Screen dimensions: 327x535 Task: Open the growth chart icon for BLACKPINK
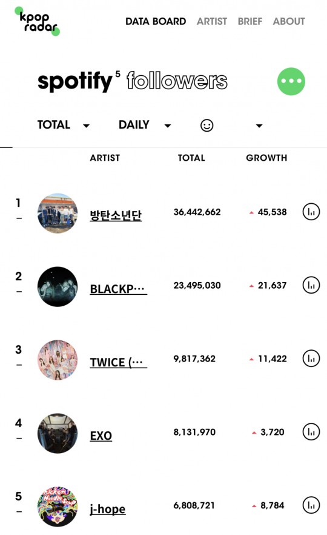coord(311,285)
